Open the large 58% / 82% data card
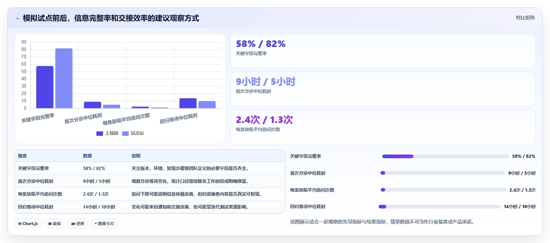550x243 pixels. 383,51
